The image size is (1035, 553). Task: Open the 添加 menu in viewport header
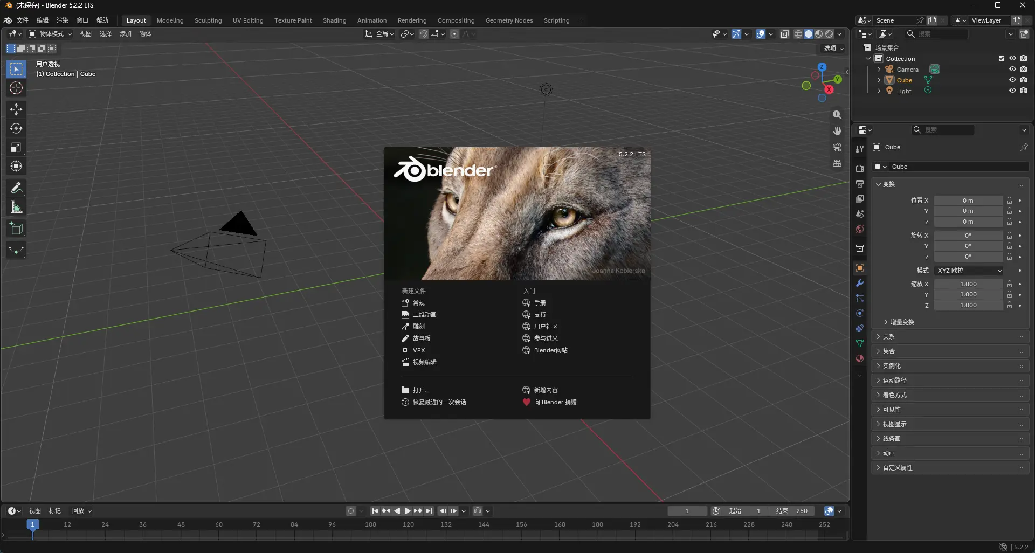[125, 34]
